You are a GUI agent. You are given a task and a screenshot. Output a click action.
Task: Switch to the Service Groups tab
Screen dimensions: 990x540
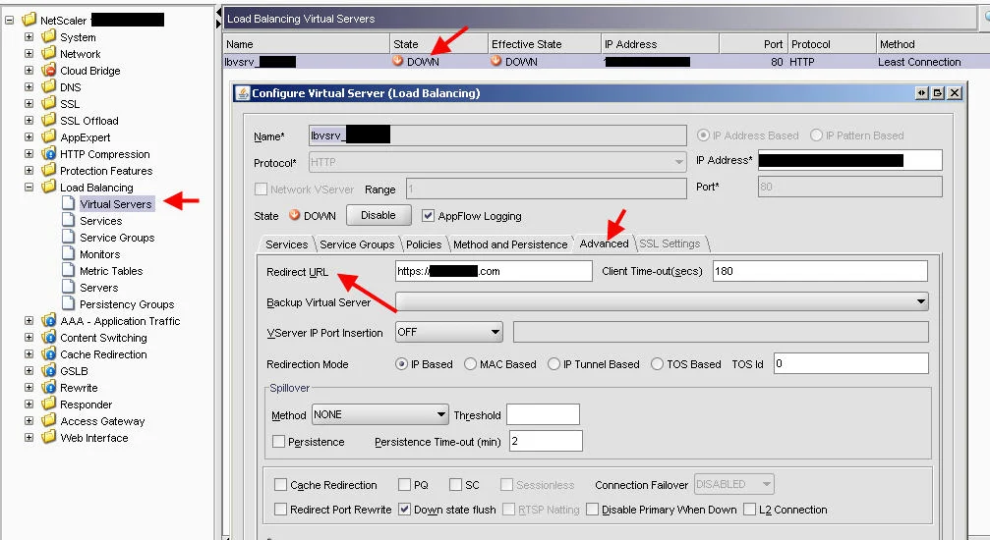coord(357,244)
